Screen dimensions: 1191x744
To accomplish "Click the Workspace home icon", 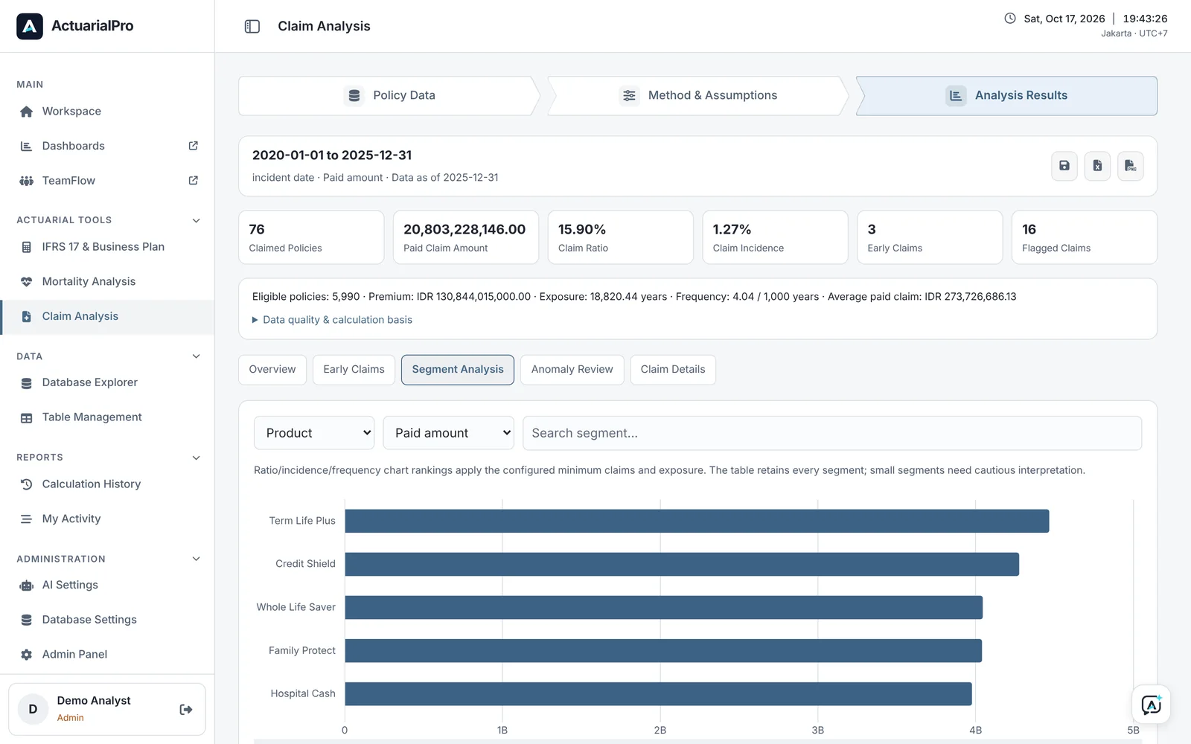I will (27, 112).
